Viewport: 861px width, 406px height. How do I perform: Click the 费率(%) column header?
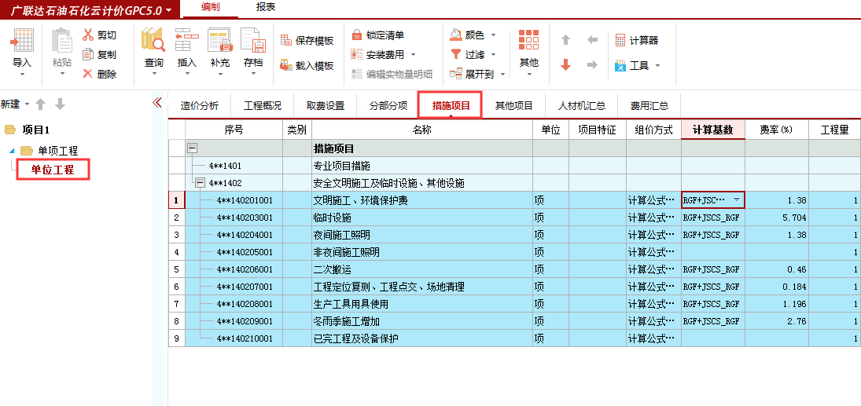click(776, 130)
